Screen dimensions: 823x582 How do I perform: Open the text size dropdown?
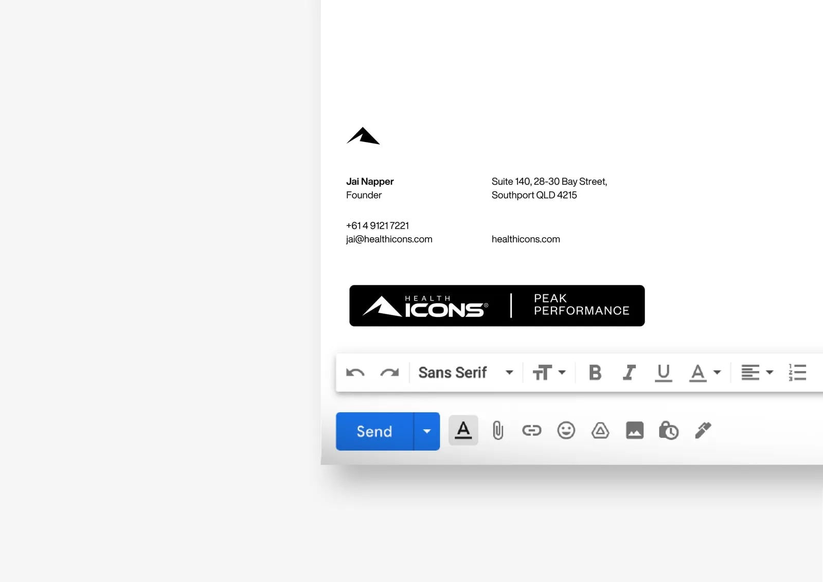coord(549,373)
